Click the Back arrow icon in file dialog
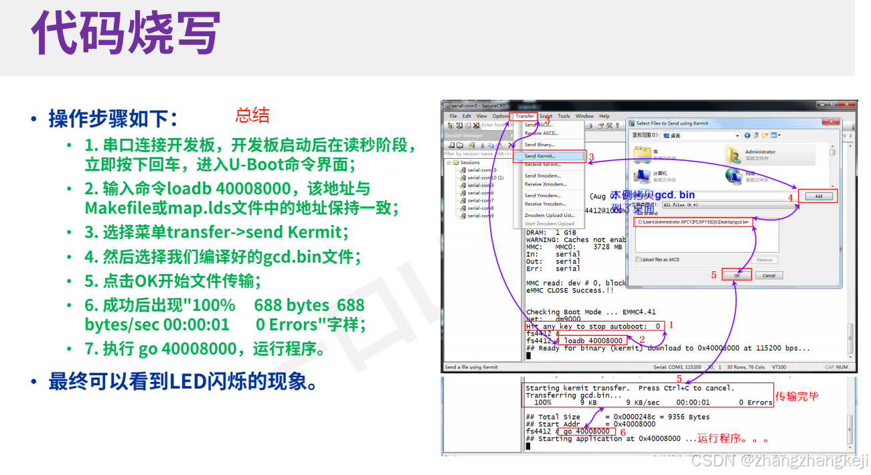Viewport: 871px width, 475px height. coord(747,135)
